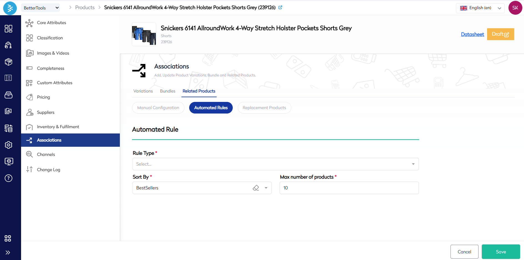Switch to the Bundles tab

click(x=168, y=91)
